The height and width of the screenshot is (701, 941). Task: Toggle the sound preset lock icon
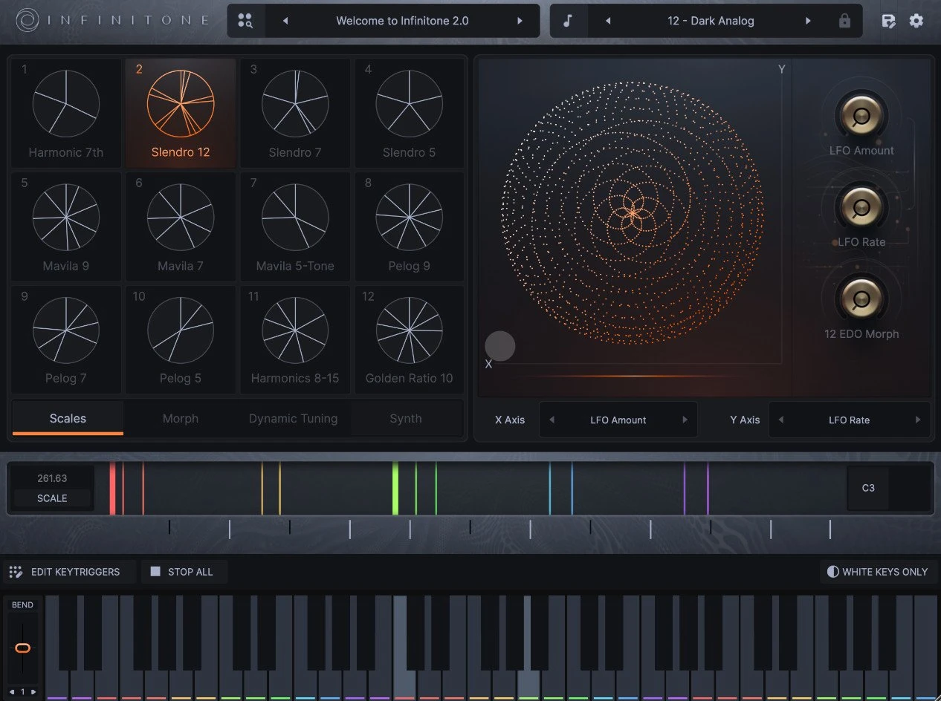pos(844,21)
